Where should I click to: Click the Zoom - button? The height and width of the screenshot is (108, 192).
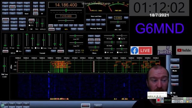pos(175,80)
